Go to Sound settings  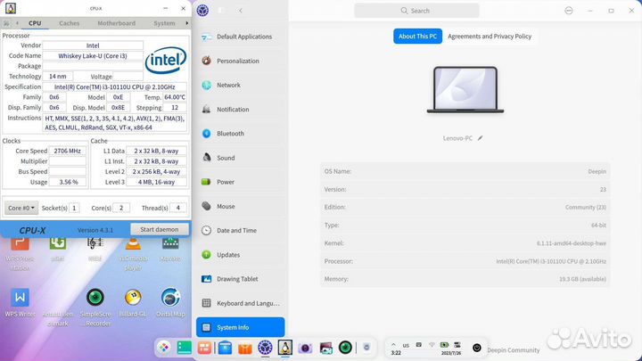226,158
